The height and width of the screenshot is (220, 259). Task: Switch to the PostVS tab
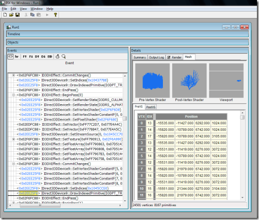(x=151, y=107)
